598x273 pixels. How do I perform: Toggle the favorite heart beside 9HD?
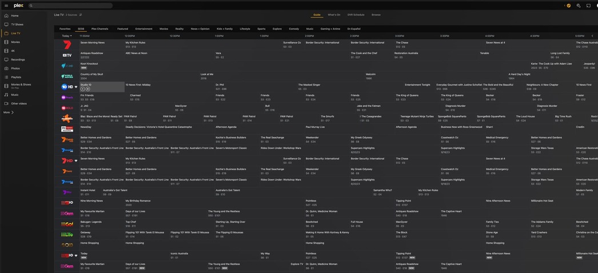76,255
